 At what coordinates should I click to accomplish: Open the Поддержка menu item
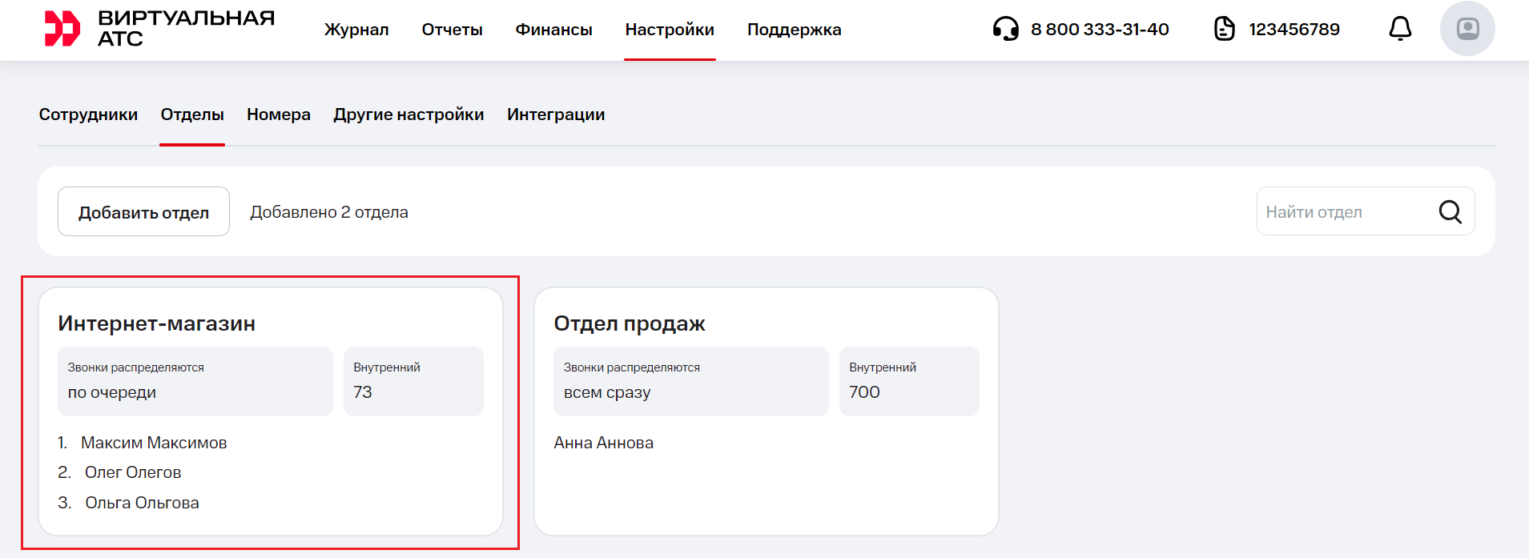(794, 30)
